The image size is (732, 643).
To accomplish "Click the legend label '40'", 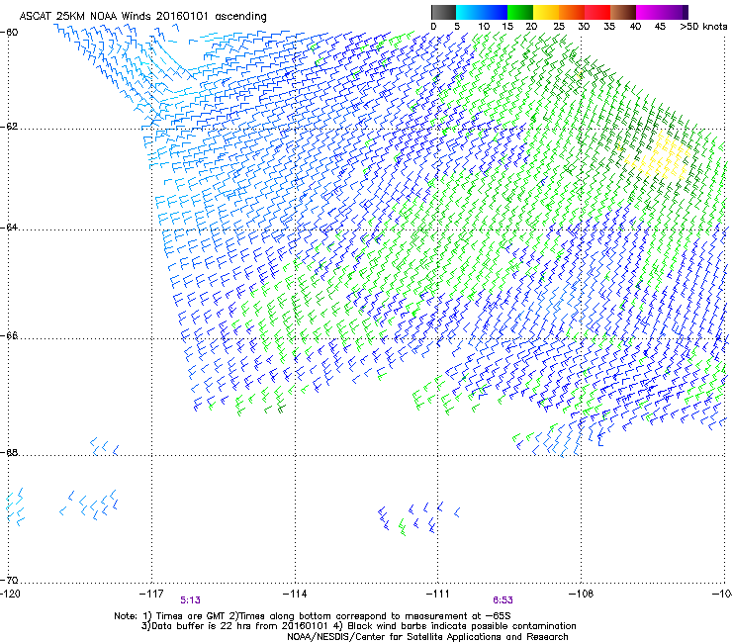I will [635, 27].
